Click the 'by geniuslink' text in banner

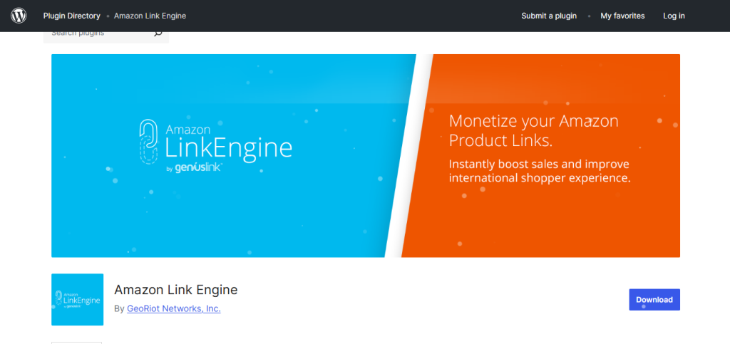(x=195, y=168)
